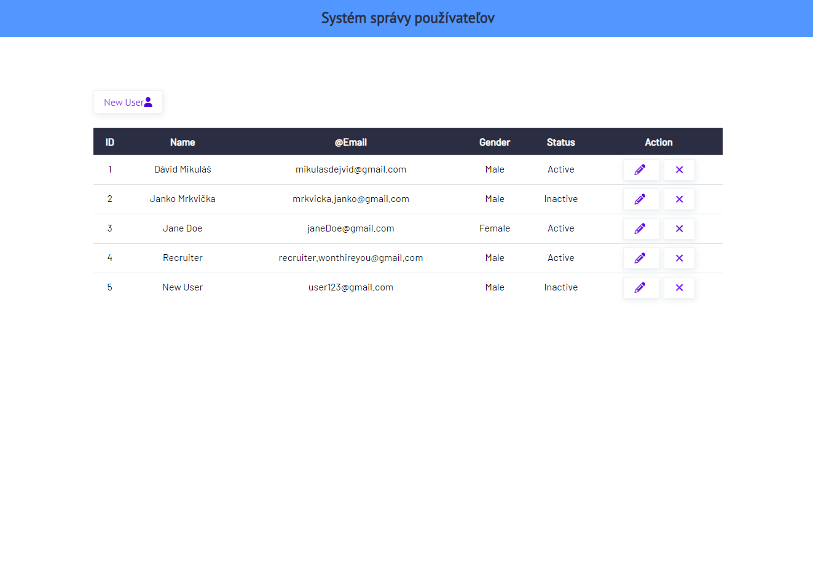Click the Status column header
Viewport: 813px width, 568px height.
(x=560, y=142)
